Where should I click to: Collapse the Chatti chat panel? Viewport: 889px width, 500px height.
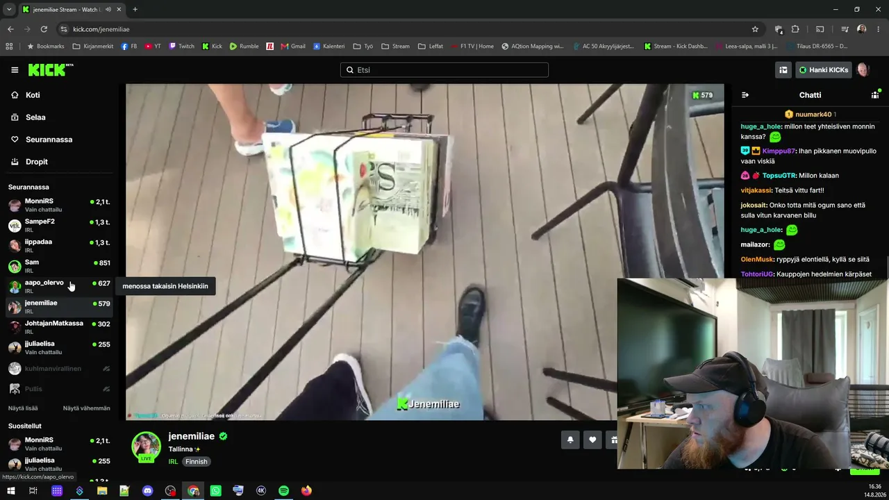click(x=745, y=95)
